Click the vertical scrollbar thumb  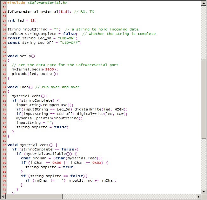pyautogui.click(x=204, y=99)
